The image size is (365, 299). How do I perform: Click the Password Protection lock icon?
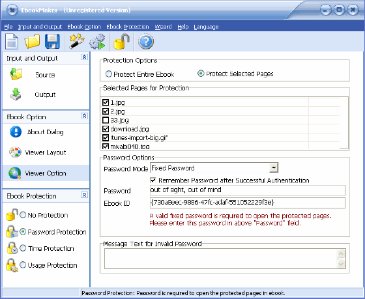(12, 231)
